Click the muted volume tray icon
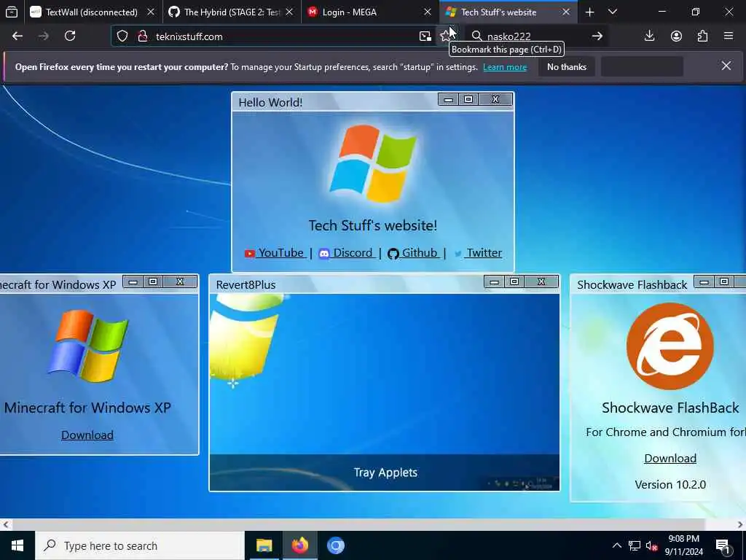 651,545
